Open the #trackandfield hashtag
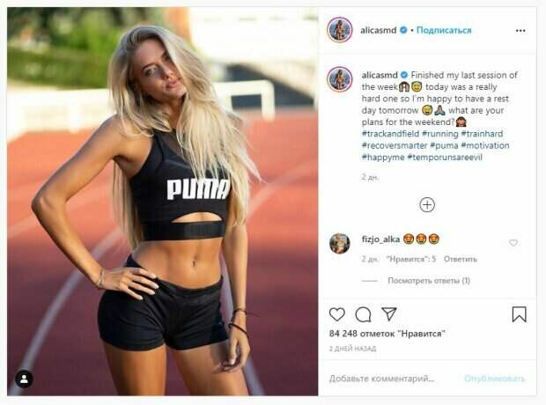546x405 pixels. click(390, 134)
